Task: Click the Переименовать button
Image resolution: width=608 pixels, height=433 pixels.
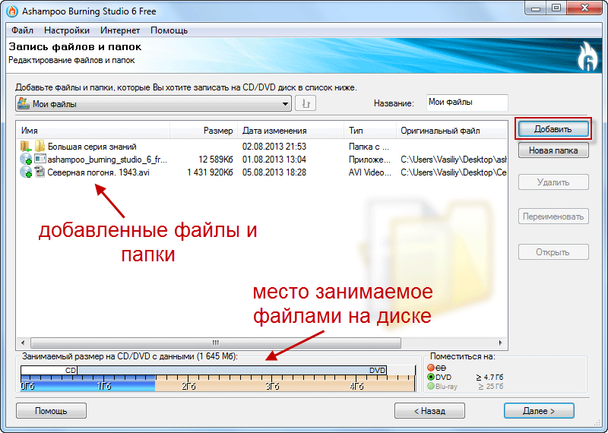Action: pyautogui.click(x=553, y=216)
